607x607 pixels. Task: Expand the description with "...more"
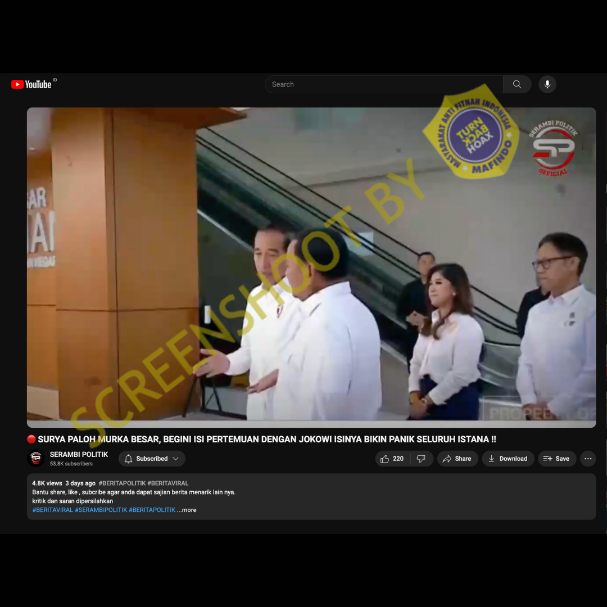click(187, 510)
